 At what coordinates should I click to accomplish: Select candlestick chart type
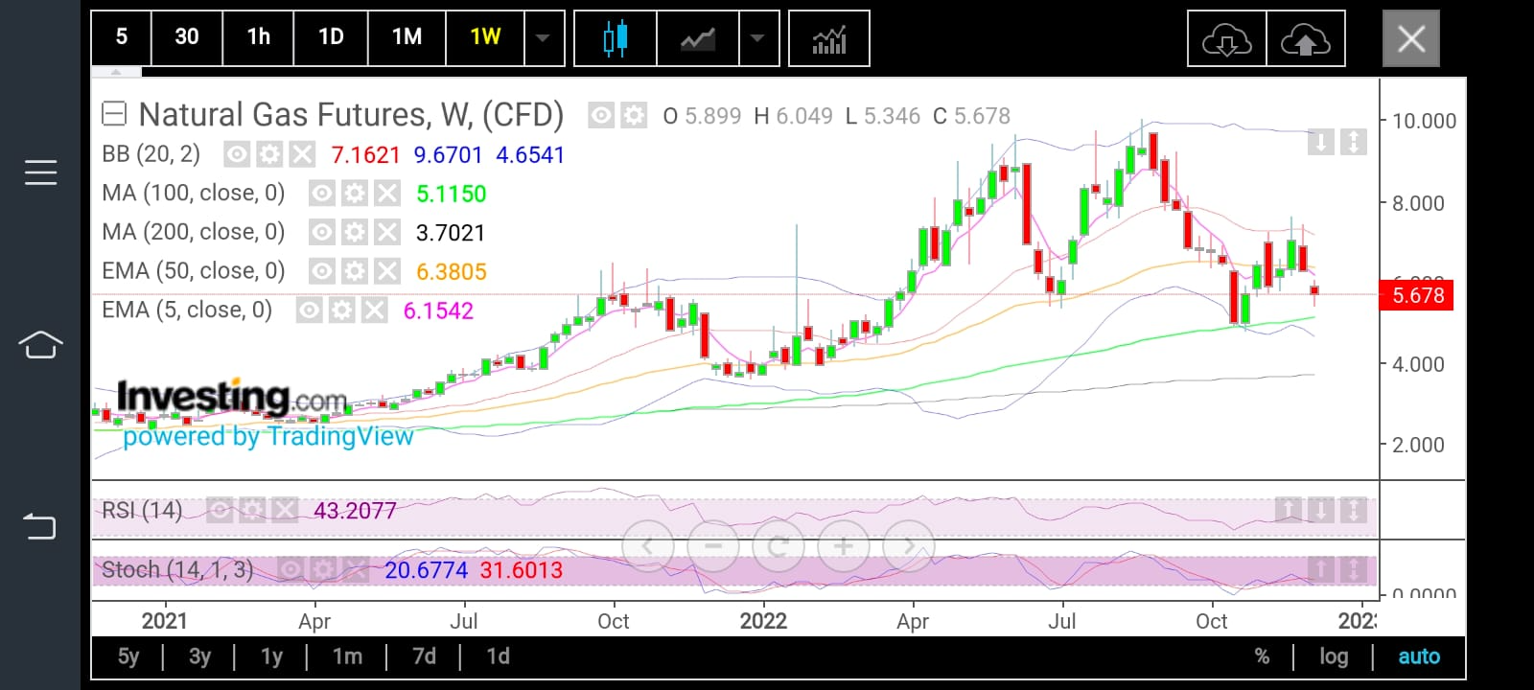tap(616, 38)
